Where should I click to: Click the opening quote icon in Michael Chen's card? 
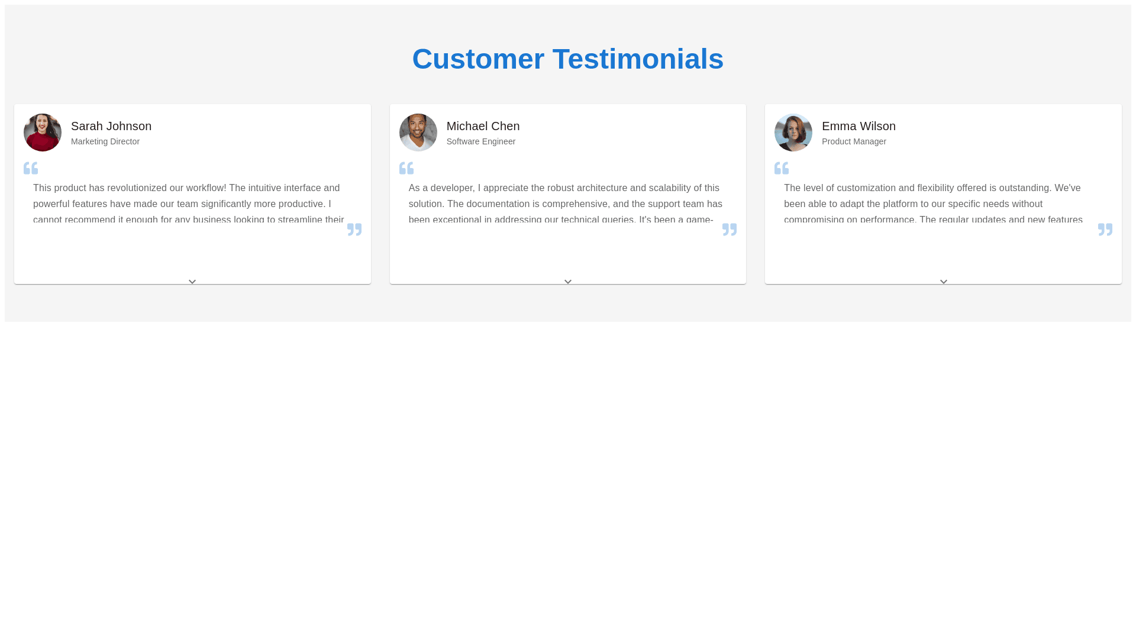click(406, 169)
